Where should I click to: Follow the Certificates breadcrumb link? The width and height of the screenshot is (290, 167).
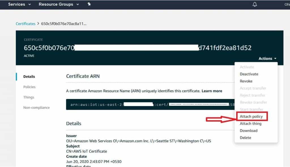point(25,24)
